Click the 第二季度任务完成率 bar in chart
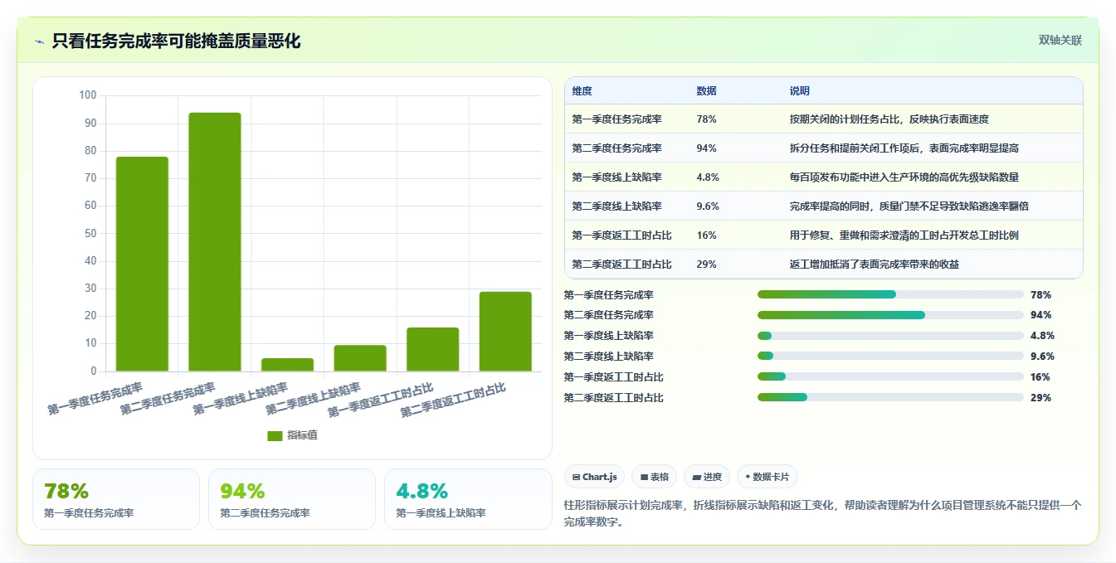Image resolution: width=1116 pixels, height=563 pixels. [215, 241]
